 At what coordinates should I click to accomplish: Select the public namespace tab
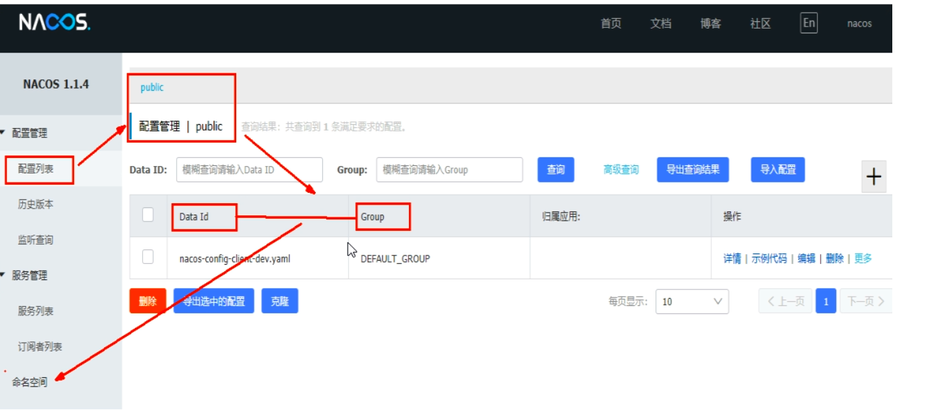coord(152,87)
